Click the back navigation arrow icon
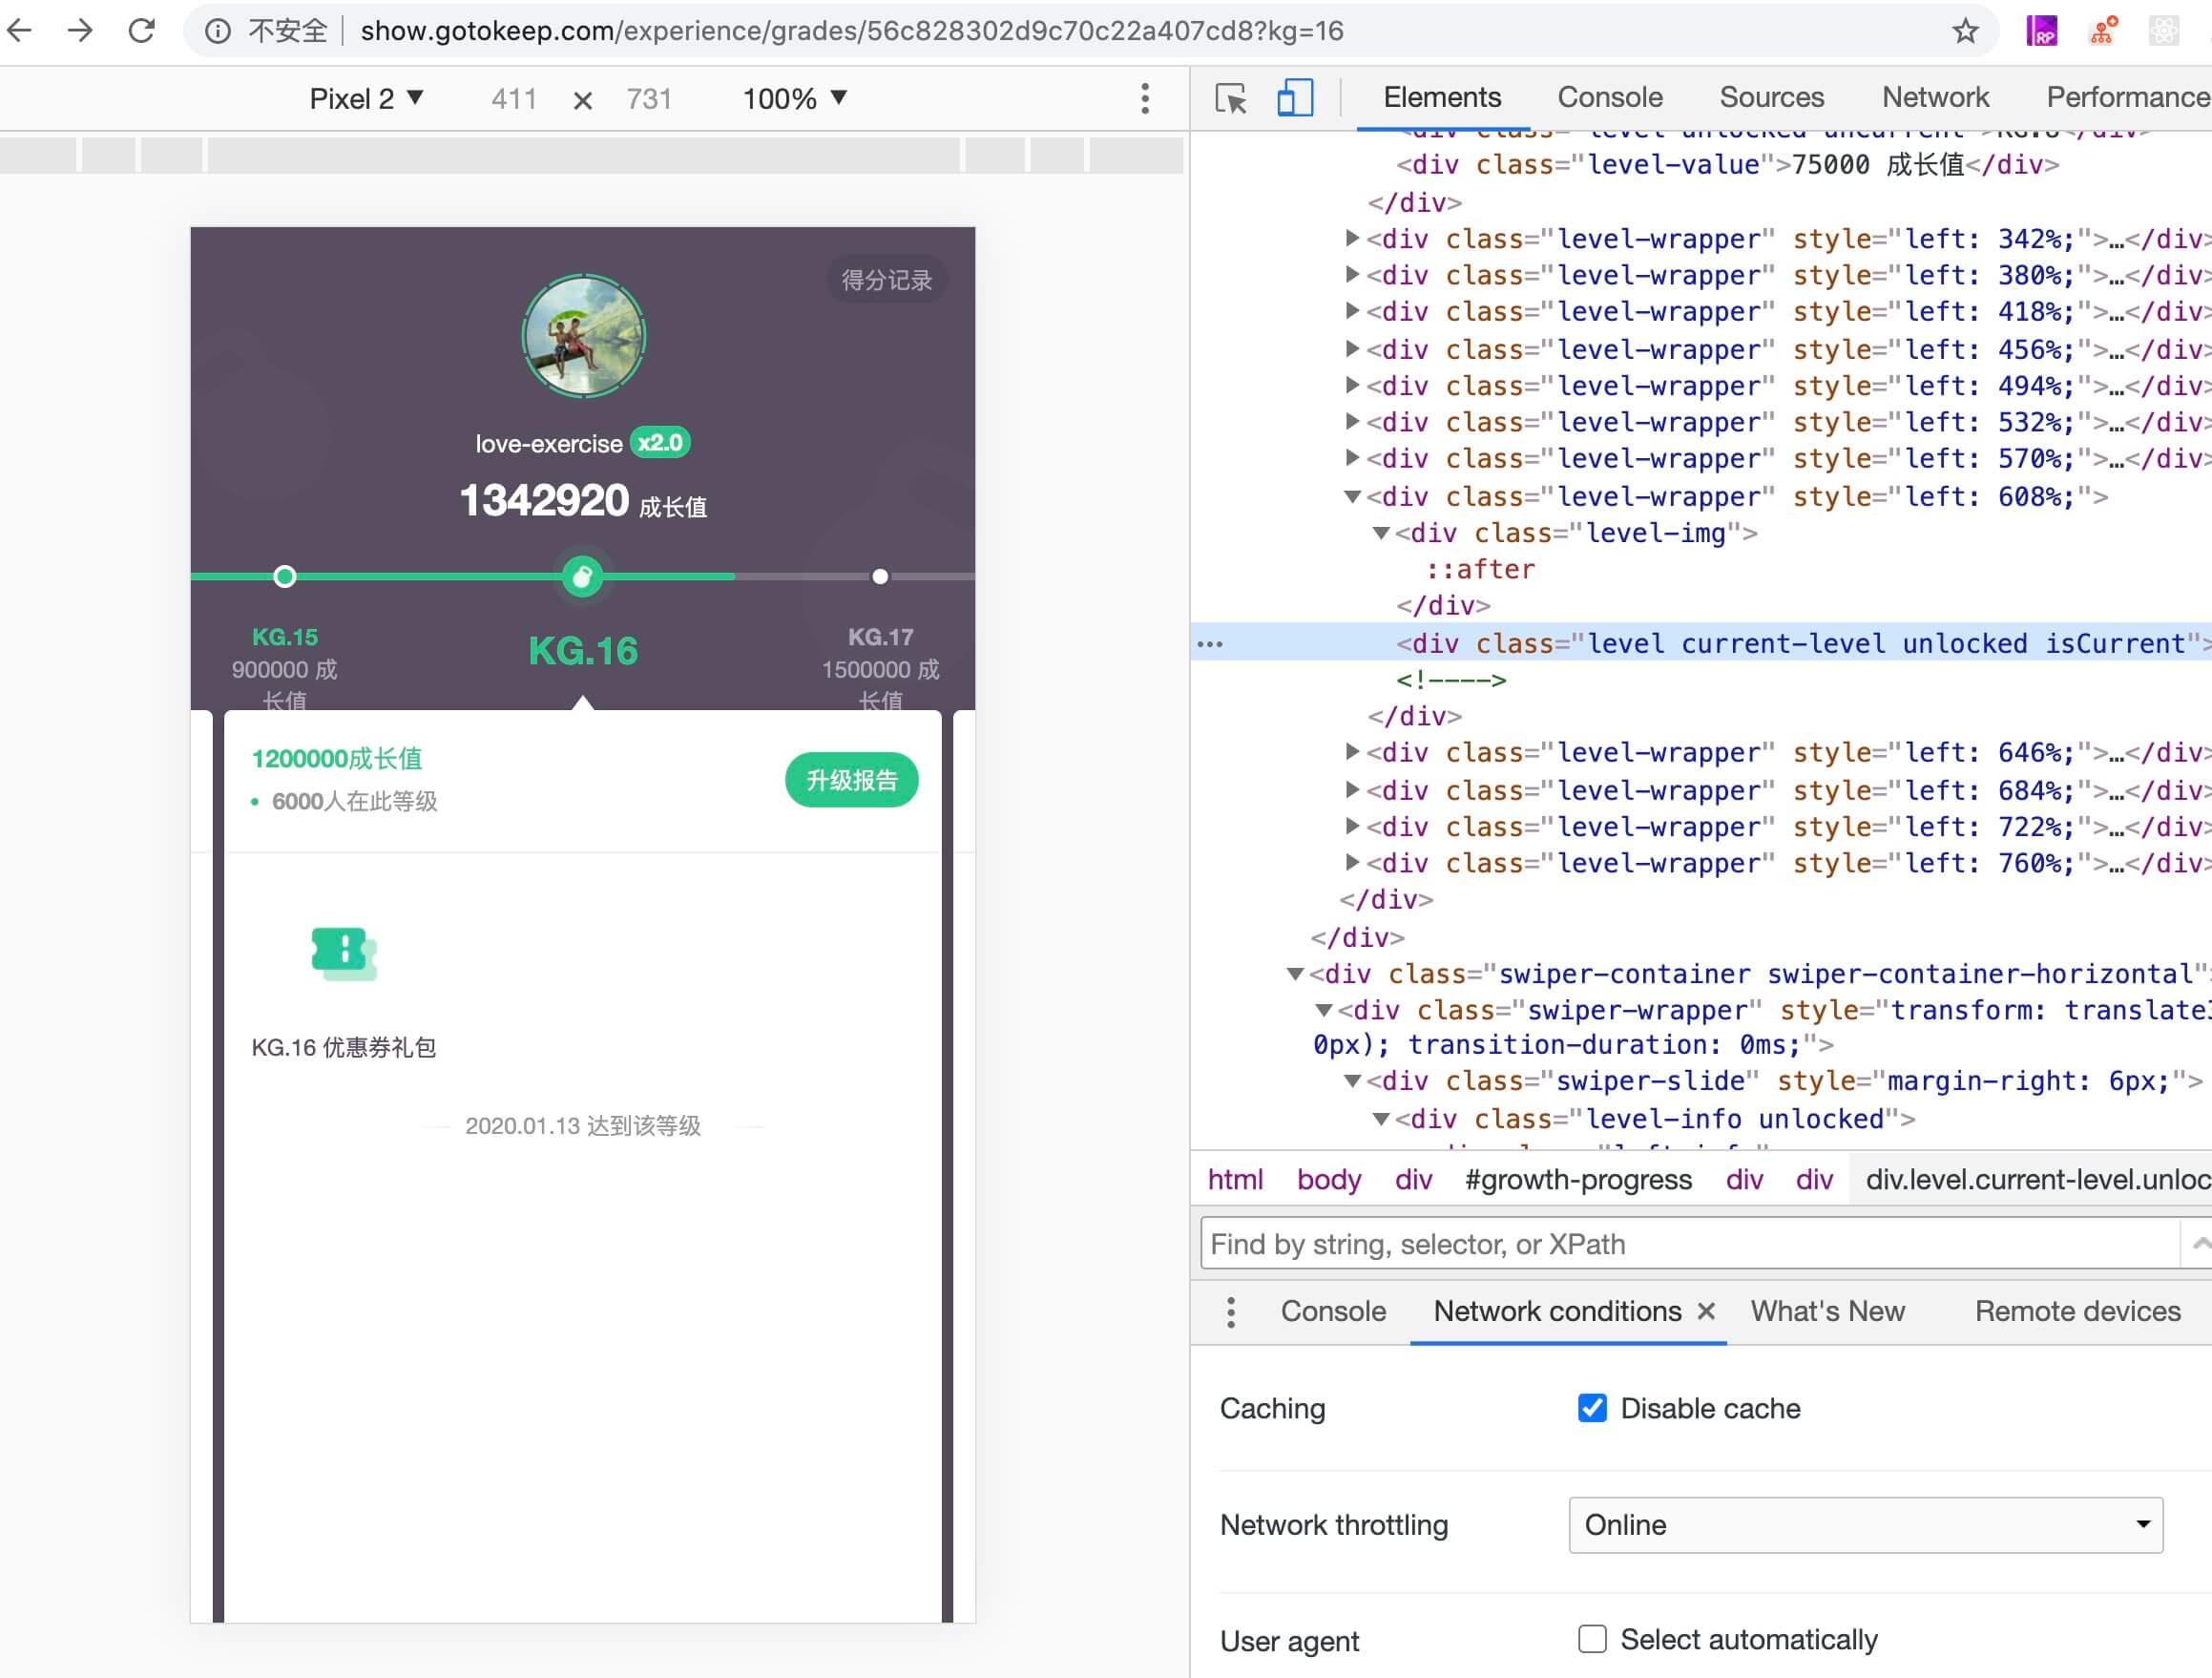 click(x=30, y=31)
